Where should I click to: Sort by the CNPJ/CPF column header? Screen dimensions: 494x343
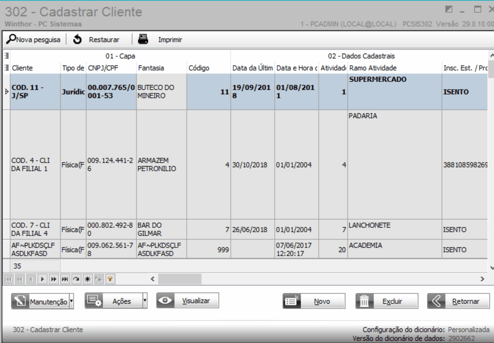point(111,68)
